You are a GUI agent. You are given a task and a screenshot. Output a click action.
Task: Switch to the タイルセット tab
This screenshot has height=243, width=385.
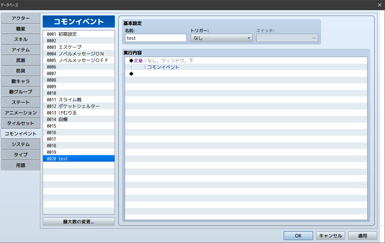click(x=20, y=123)
